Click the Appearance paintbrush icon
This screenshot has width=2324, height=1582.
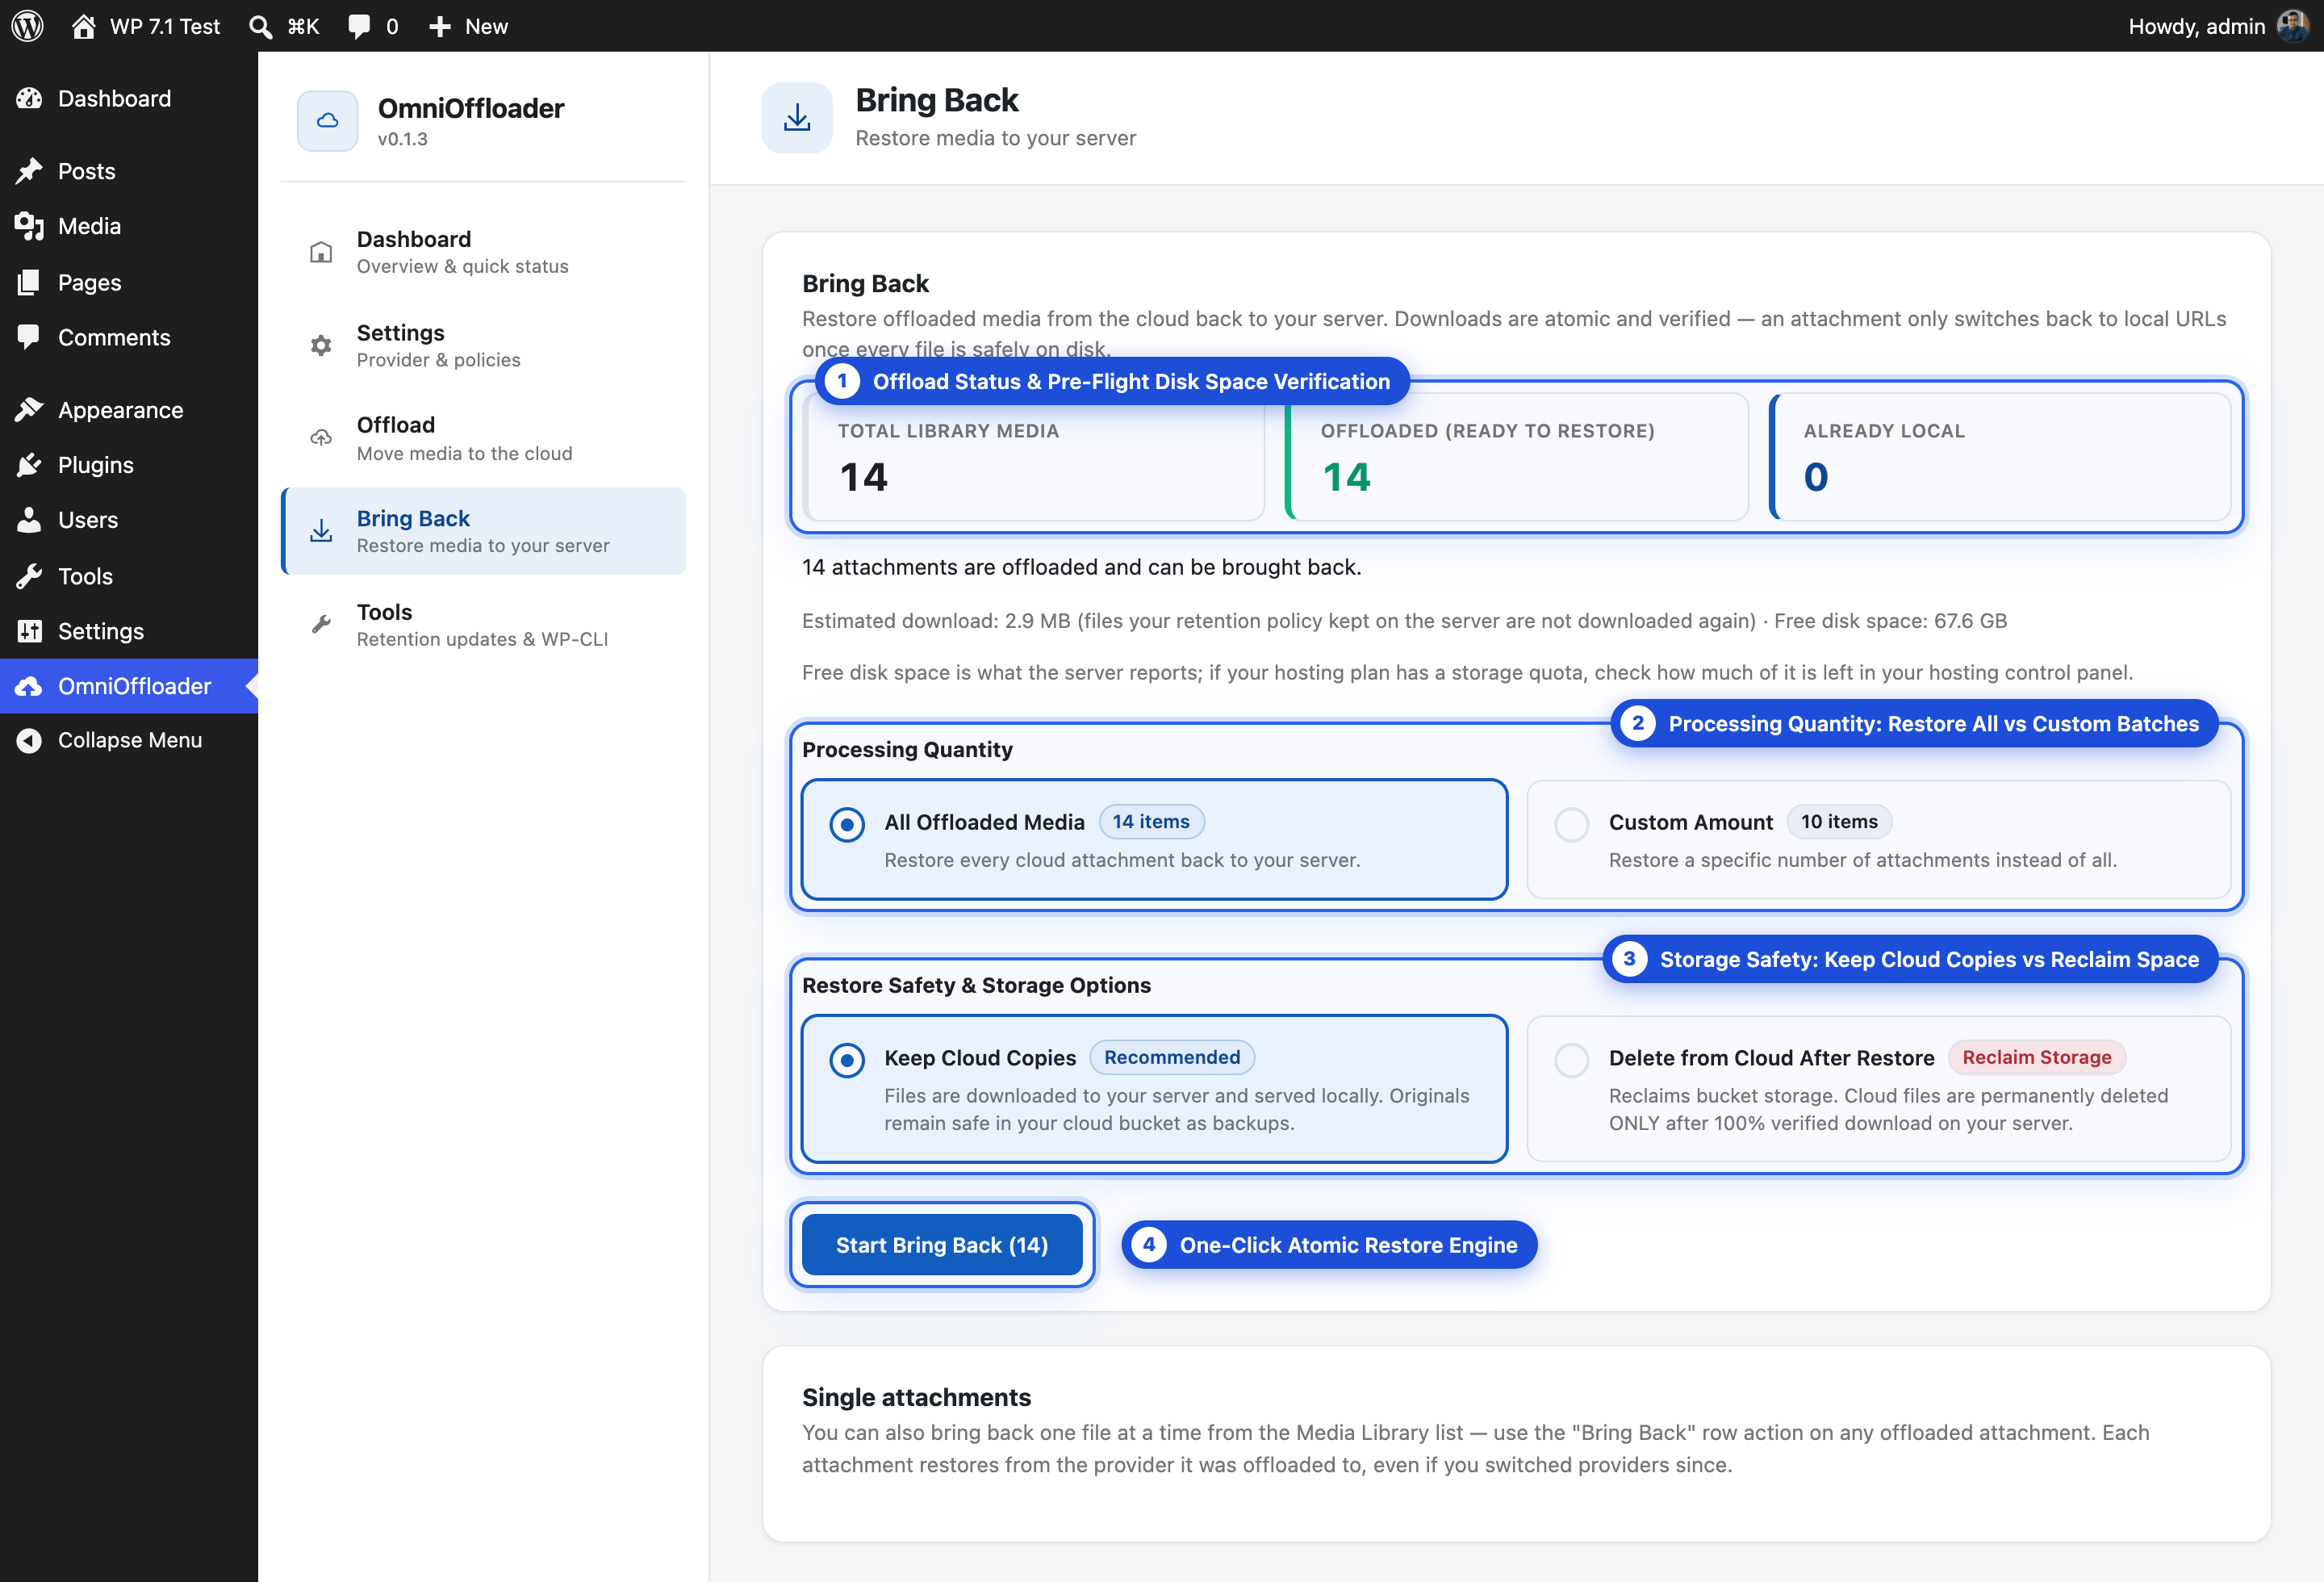tap(29, 410)
